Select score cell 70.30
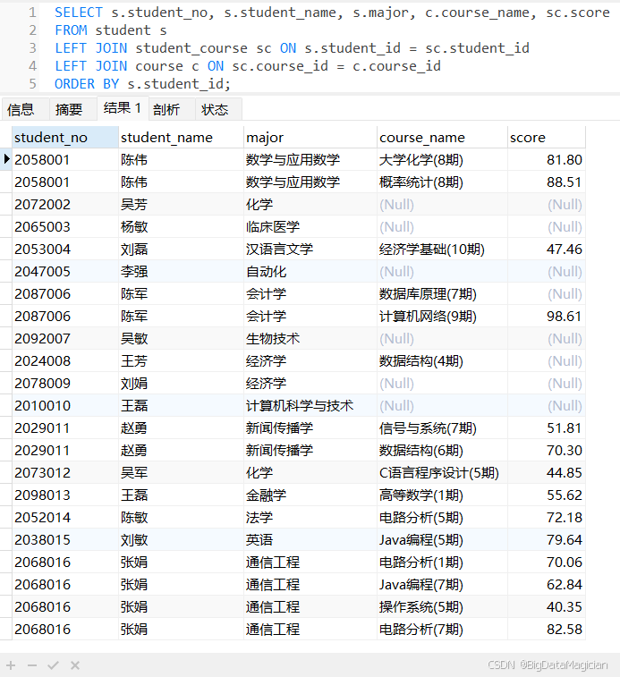The height and width of the screenshot is (677, 620). [546, 451]
